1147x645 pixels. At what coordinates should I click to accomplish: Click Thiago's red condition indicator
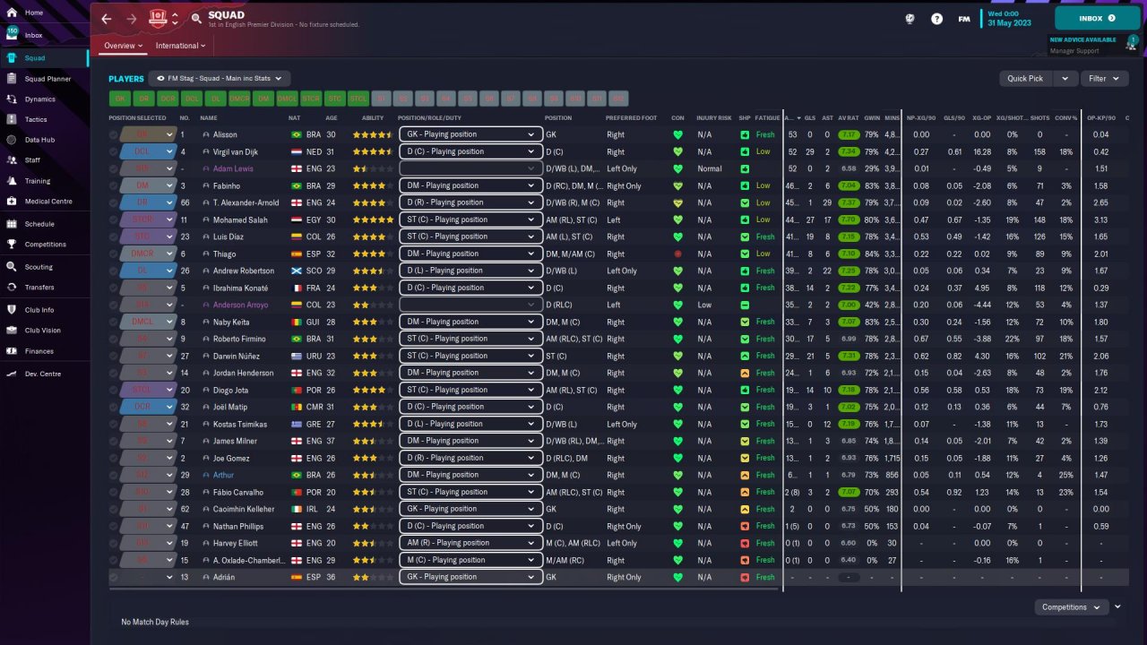click(678, 254)
